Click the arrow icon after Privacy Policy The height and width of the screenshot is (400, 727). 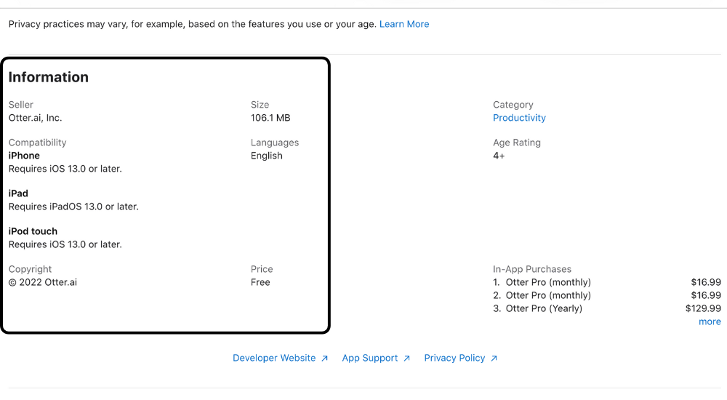pos(494,359)
